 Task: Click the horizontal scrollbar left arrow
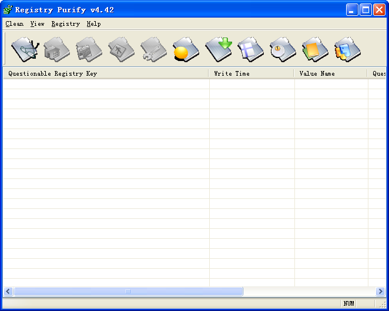tap(8, 292)
